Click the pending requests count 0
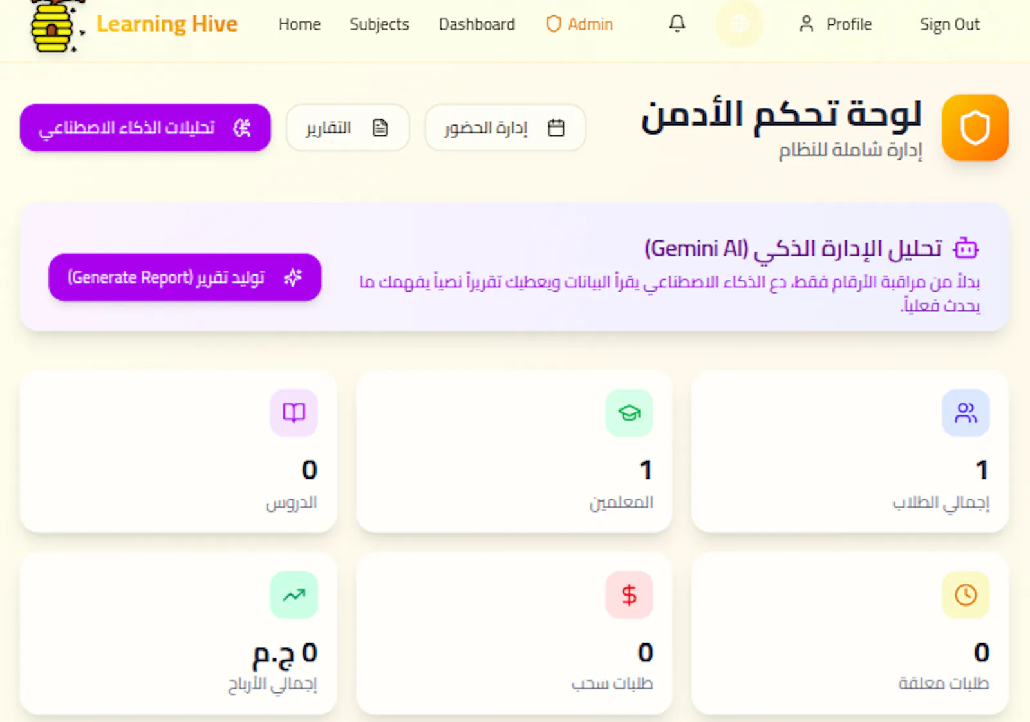 tap(982, 652)
